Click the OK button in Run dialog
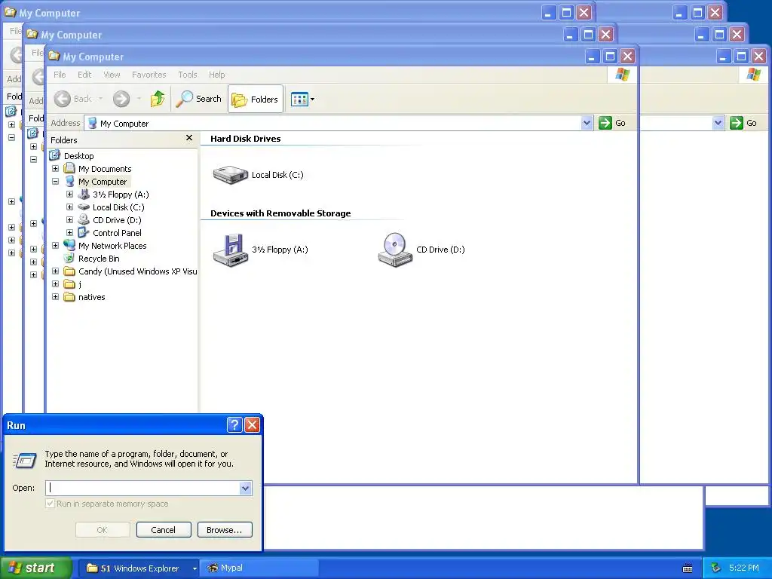The height and width of the screenshot is (579, 772). [x=103, y=530]
